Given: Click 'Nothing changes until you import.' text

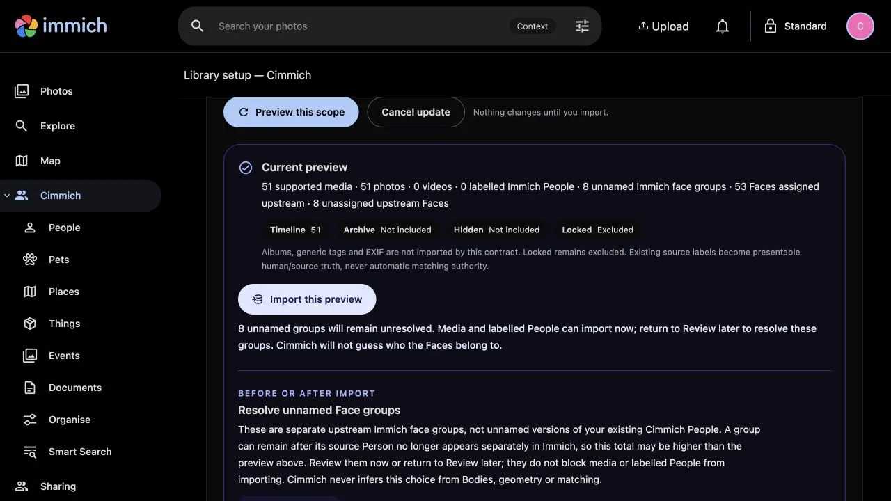Looking at the screenshot, I should coord(540,112).
